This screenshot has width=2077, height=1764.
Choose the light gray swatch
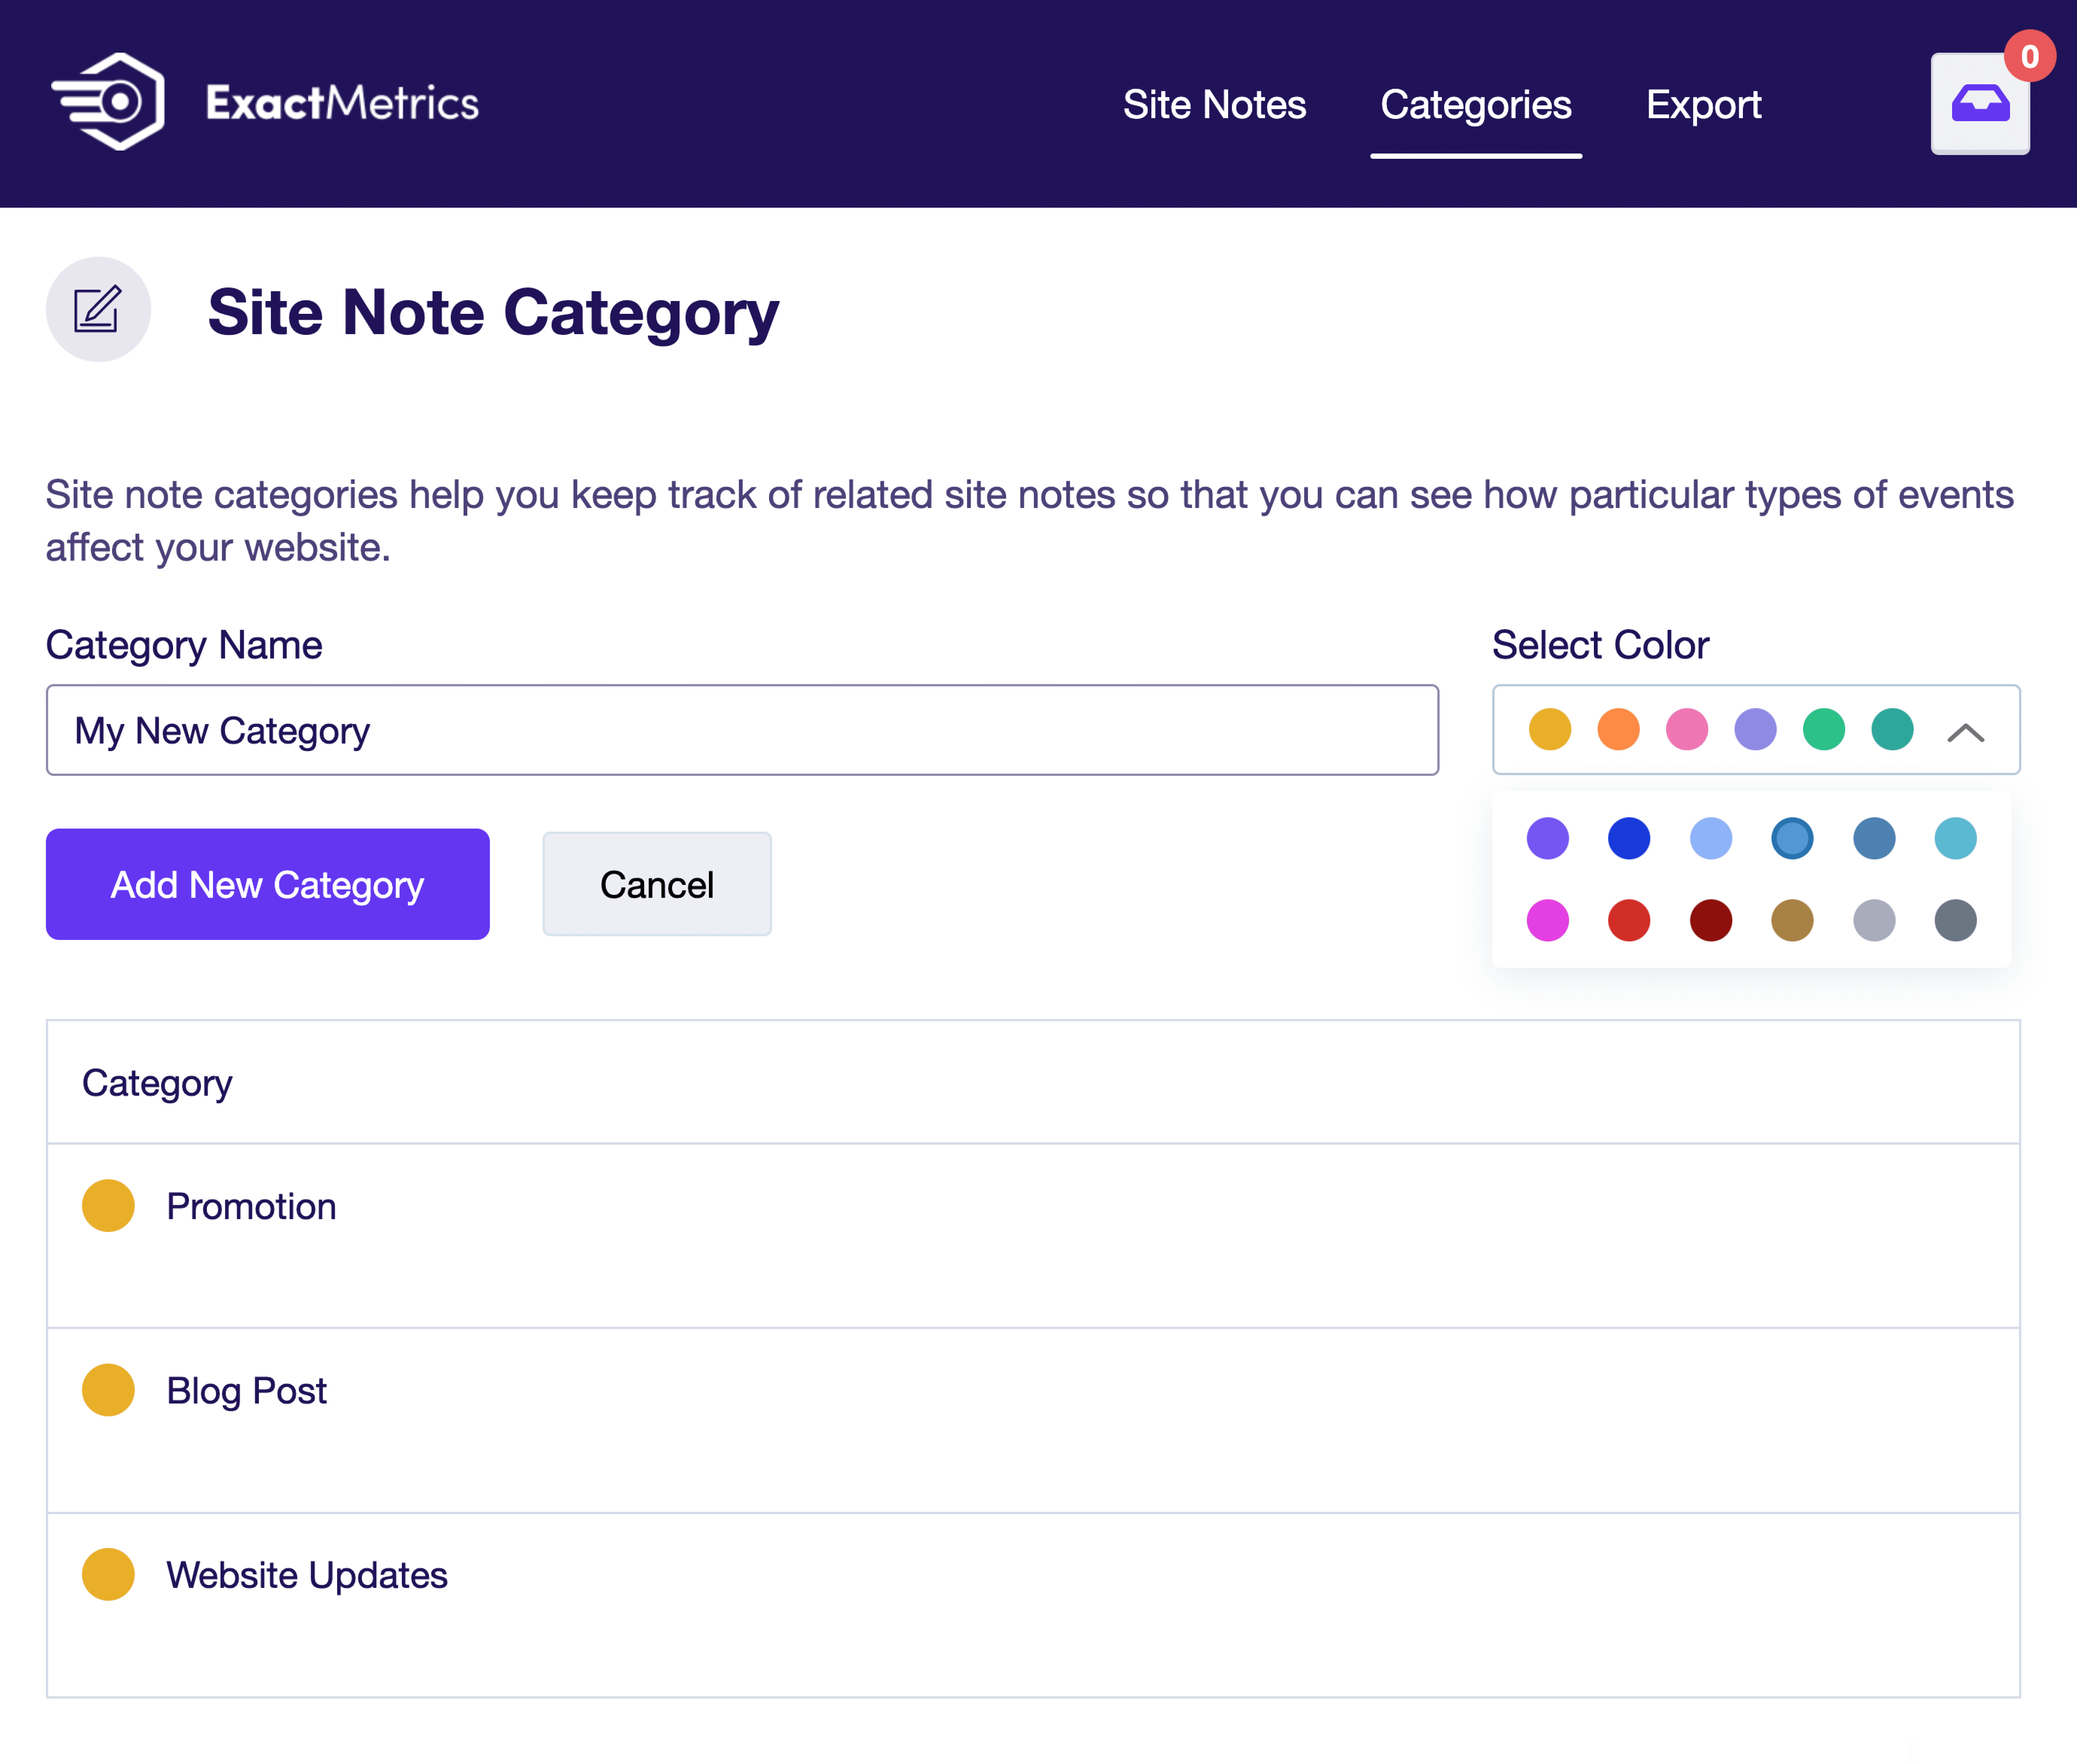1874,920
